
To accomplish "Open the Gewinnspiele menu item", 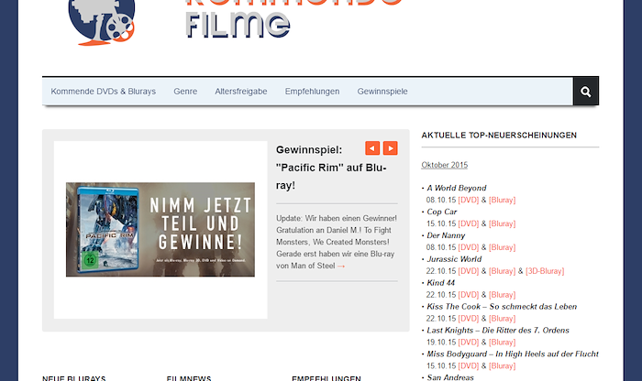I will tap(382, 92).
